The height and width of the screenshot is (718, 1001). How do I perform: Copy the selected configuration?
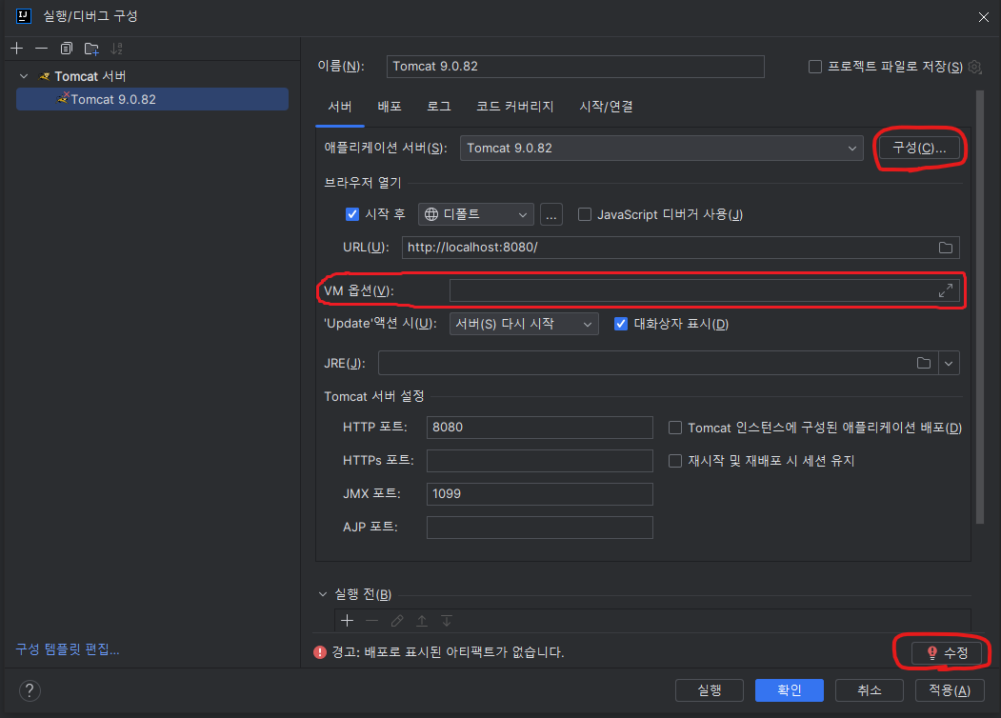pyautogui.click(x=67, y=49)
